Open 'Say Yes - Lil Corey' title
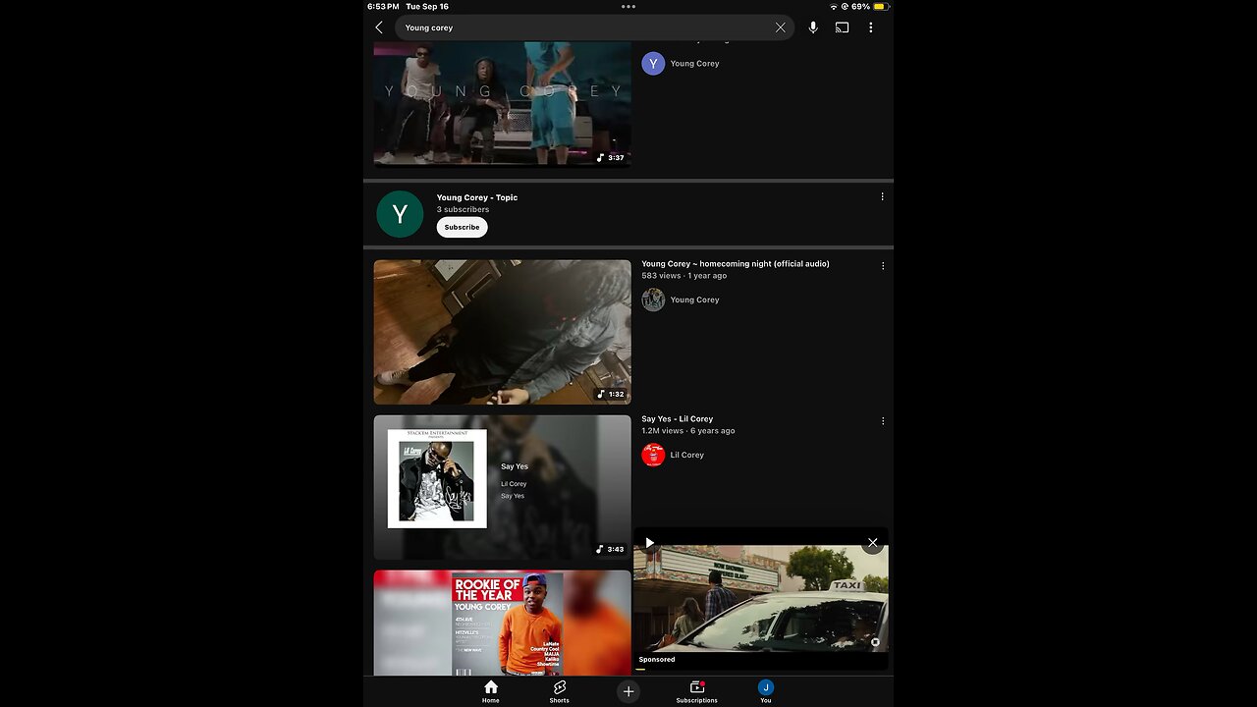 (678, 418)
